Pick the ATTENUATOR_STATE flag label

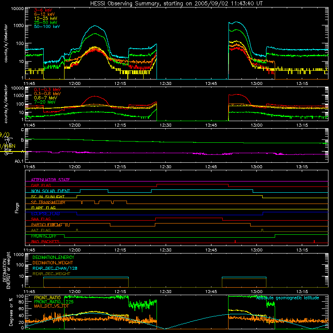click(50, 180)
